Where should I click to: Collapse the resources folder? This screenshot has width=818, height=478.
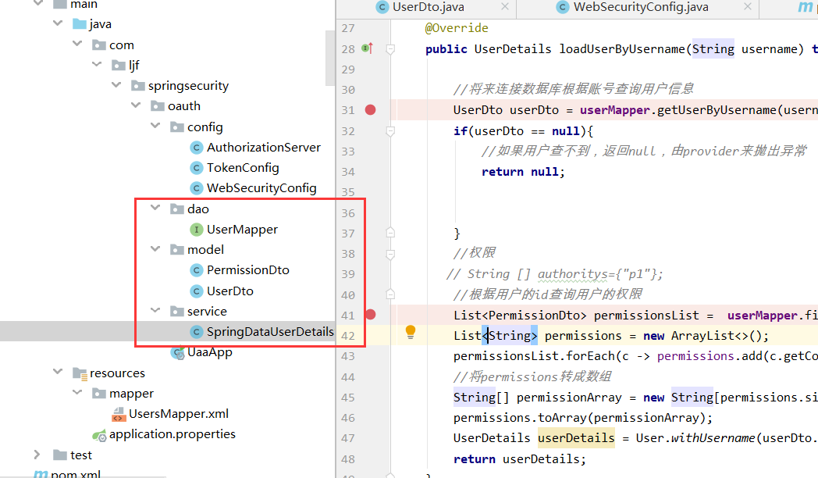58,372
